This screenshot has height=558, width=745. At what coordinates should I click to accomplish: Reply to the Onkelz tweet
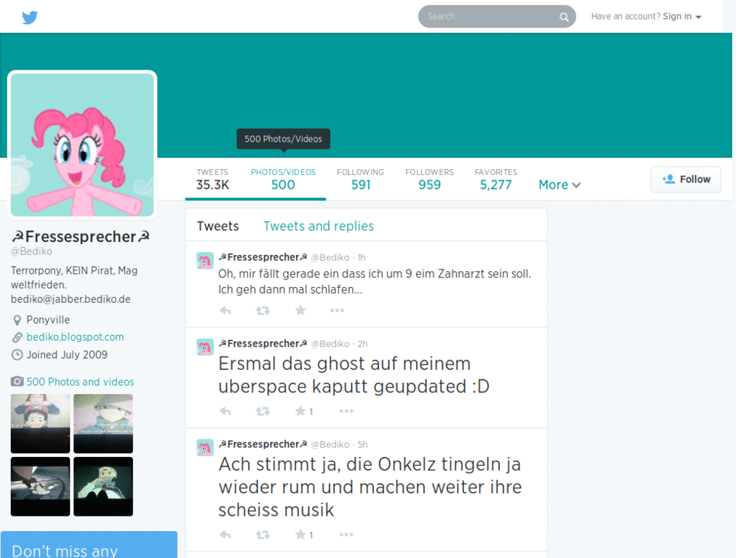click(x=226, y=535)
